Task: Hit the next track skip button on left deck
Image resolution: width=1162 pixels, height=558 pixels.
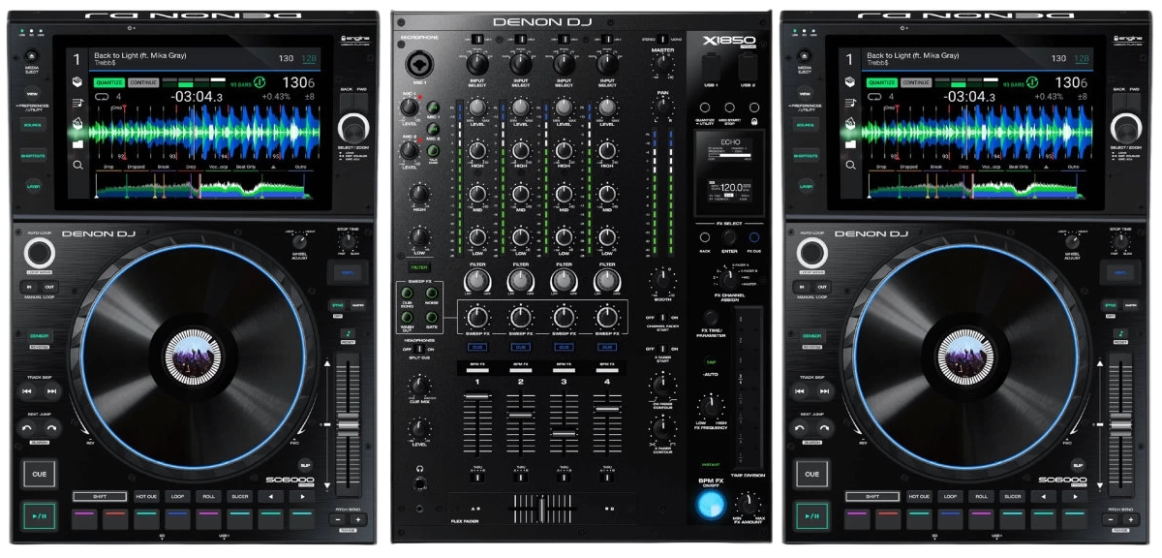Action: [x=51, y=391]
